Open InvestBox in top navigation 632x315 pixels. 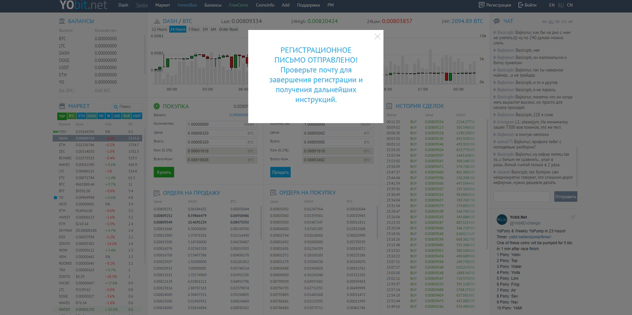click(x=187, y=5)
